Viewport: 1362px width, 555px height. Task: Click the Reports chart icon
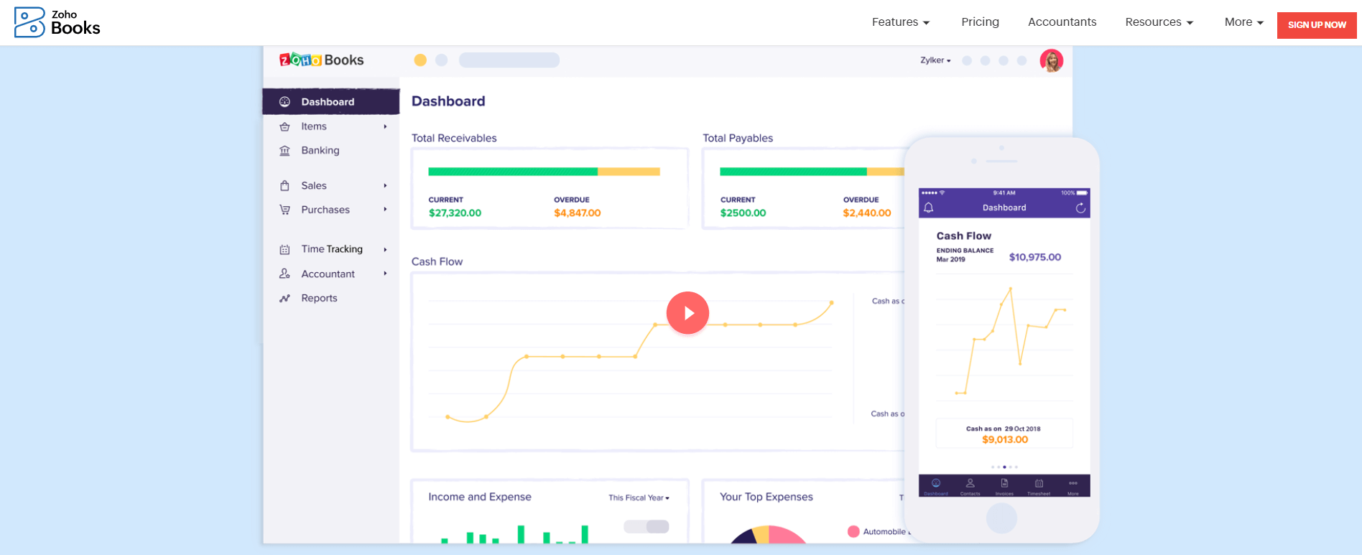(x=284, y=298)
